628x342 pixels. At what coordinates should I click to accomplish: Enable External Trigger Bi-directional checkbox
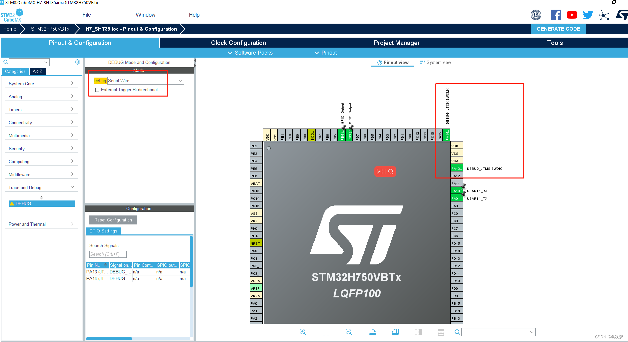[x=97, y=90]
